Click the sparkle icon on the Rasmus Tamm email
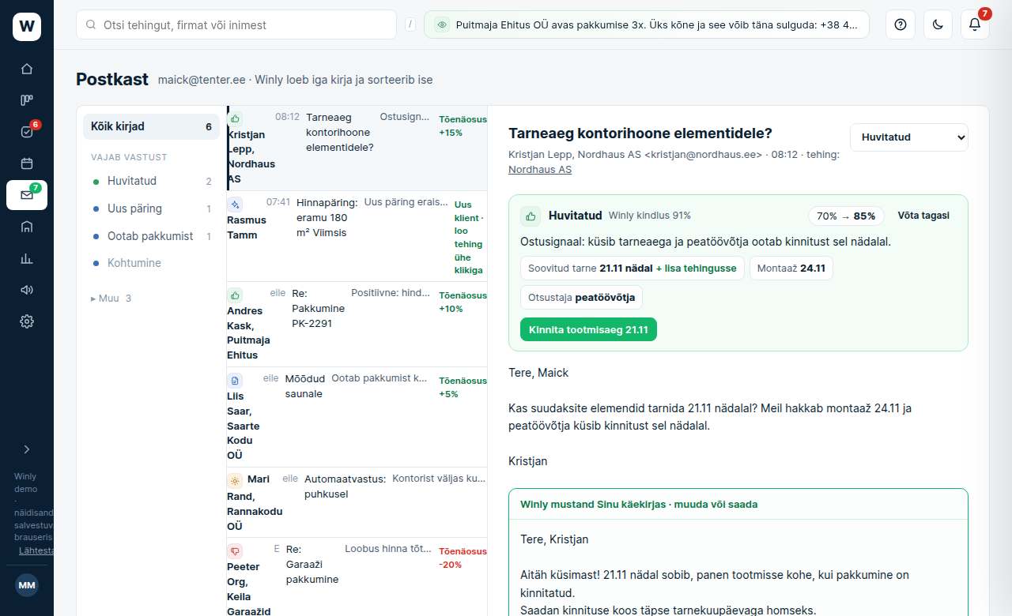This screenshot has width=1012, height=616. 235,204
